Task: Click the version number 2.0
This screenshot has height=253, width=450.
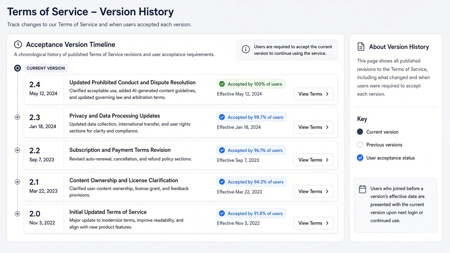Action: tap(35, 214)
